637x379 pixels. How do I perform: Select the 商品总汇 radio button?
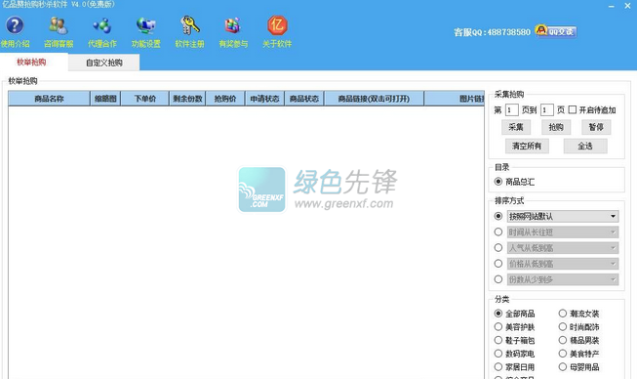coord(498,182)
